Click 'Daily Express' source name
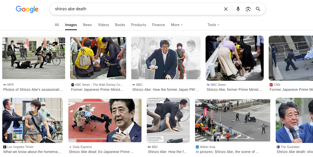313x157 pixels. [82, 147]
